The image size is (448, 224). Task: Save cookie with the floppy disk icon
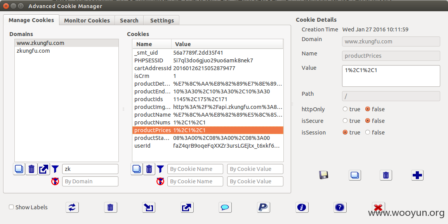pos(324,175)
